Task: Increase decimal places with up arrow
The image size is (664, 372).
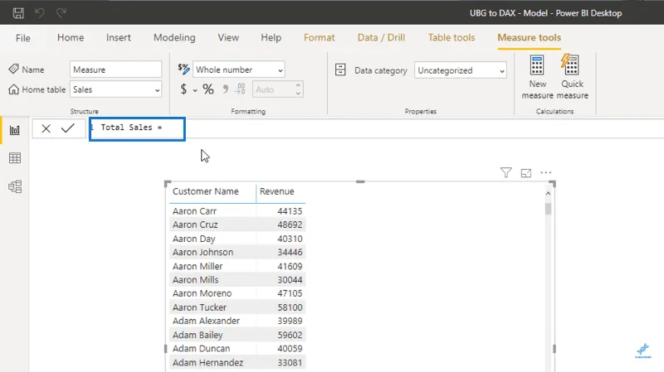Action: tap(298, 85)
